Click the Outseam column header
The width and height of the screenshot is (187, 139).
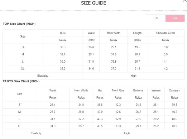click(174, 90)
